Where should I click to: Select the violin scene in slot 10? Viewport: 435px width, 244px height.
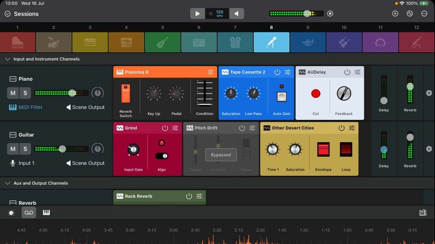[x=344, y=42]
